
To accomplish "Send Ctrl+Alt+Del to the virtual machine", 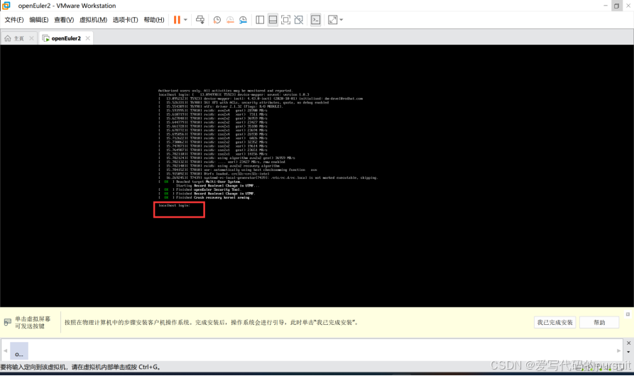I will tap(200, 20).
